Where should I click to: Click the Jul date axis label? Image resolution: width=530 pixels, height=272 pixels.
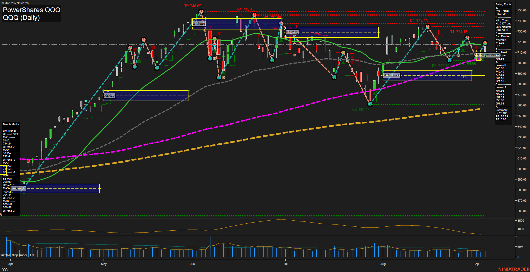(286, 264)
